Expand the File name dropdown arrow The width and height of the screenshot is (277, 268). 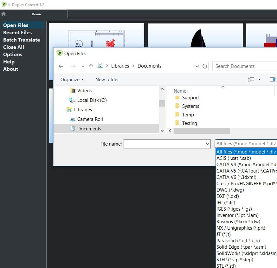[x=207, y=144]
